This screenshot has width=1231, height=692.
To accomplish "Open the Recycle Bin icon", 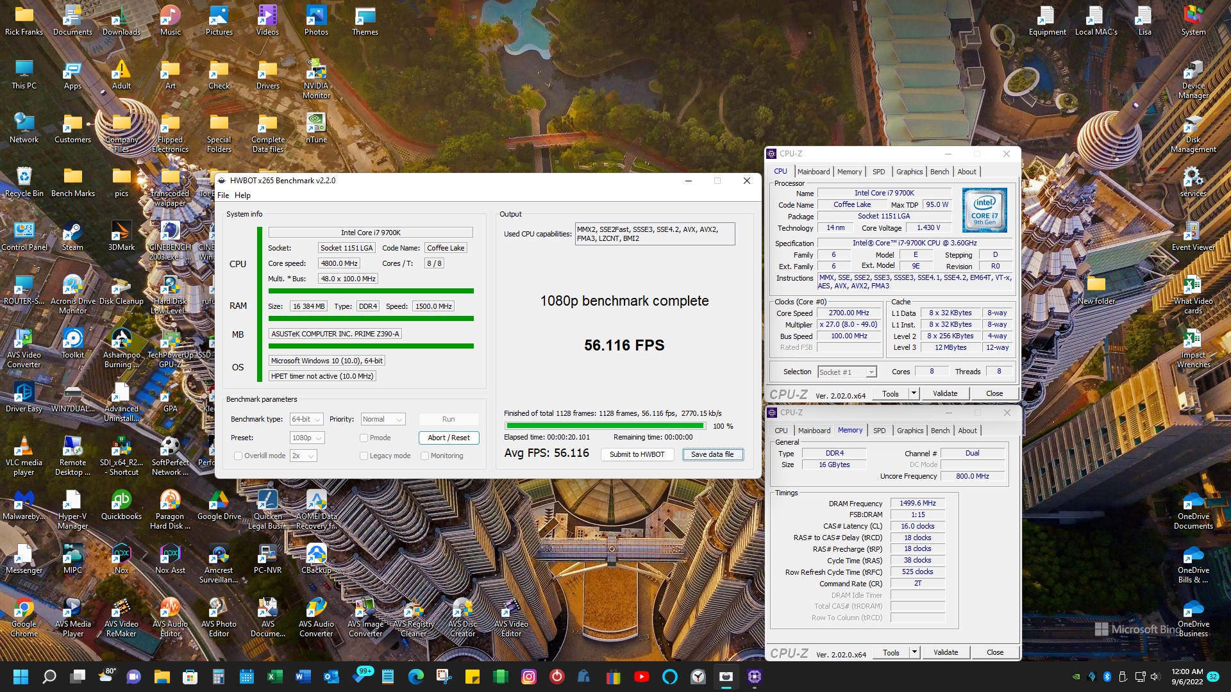I will click(24, 181).
